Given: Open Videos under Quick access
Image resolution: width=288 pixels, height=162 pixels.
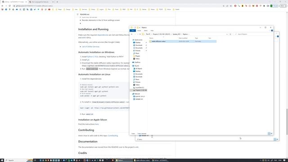Looking at the screenshot, I should 137,59.
